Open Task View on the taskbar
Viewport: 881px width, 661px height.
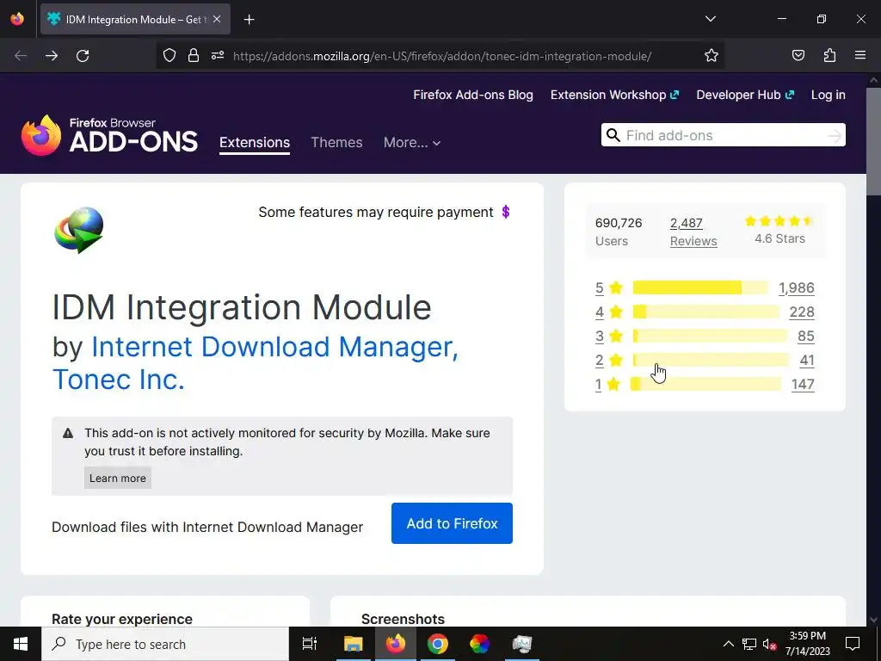[310, 644]
